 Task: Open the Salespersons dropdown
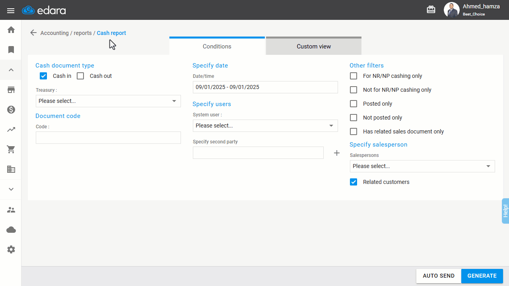tap(422, 166)
